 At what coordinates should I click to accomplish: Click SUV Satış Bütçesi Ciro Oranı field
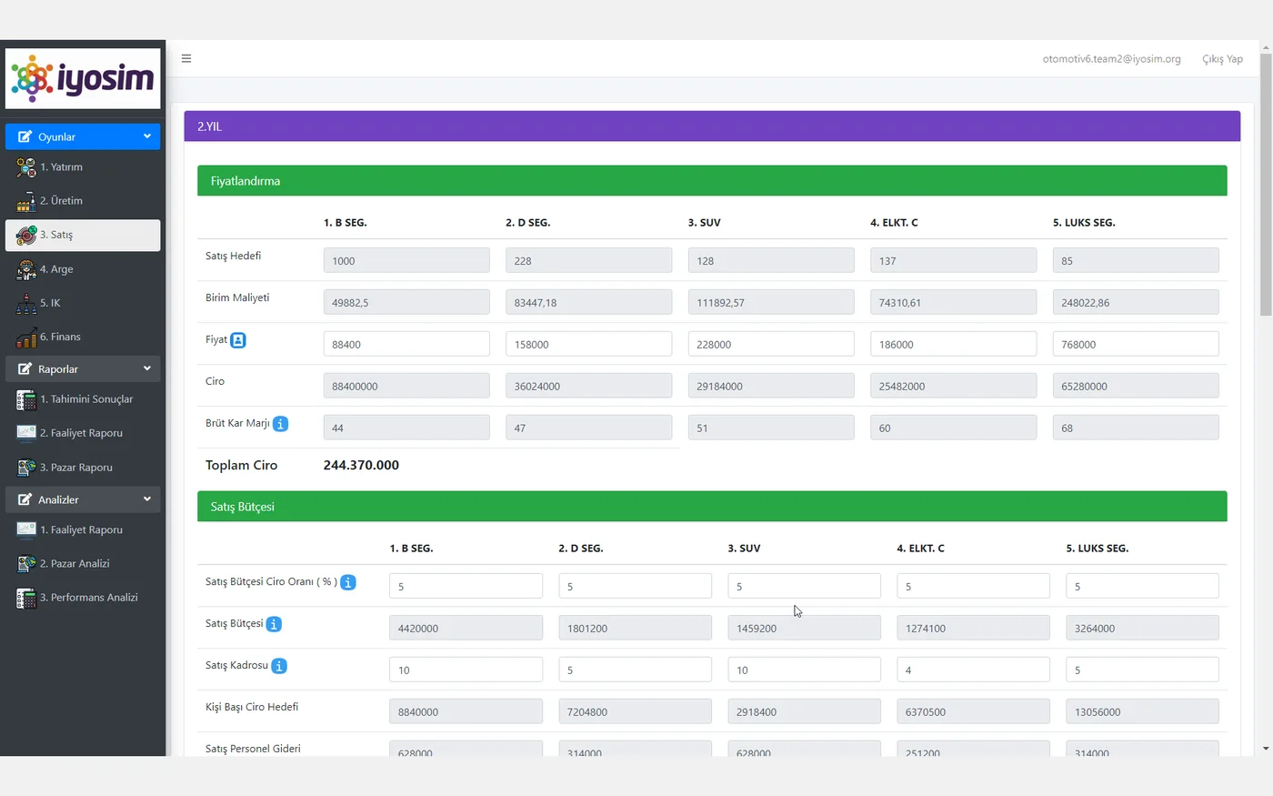point(804,586)
